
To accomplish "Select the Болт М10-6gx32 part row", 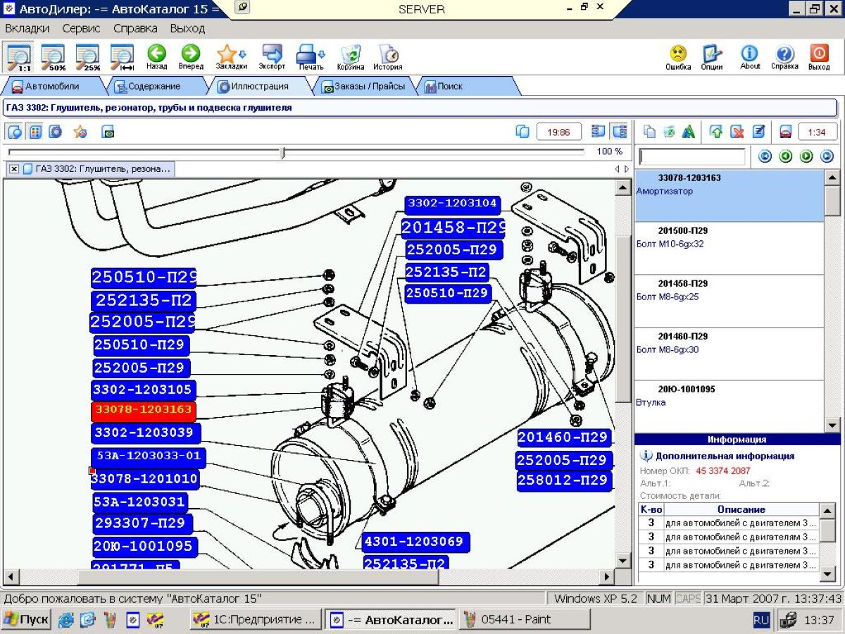I will pos(729,249).
